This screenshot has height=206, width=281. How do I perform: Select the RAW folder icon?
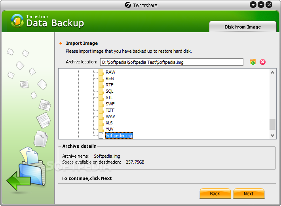[x=101, y=72]
